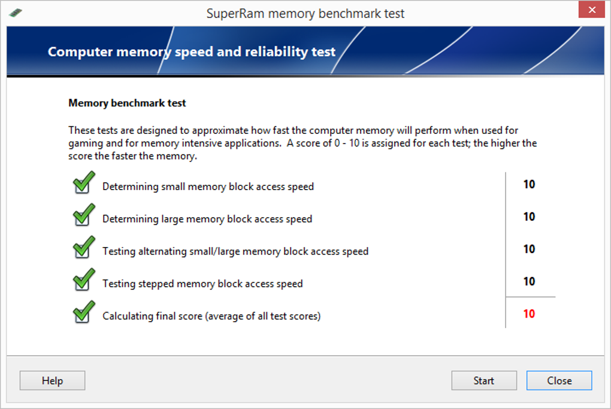The image size is (611, 409).
Task: Click the red final score value
Action: click(529, 314)
